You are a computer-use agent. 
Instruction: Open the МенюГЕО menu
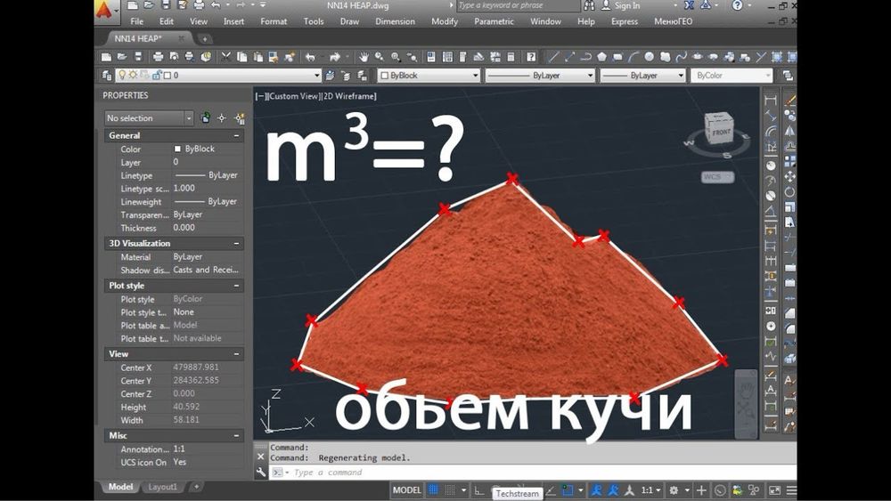[674, 21]
